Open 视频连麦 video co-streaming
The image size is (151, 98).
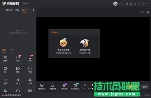pos(64,86)
